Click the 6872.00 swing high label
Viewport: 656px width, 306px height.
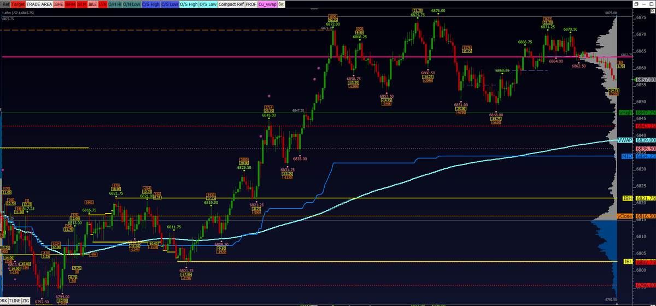(x=333, y=24)
